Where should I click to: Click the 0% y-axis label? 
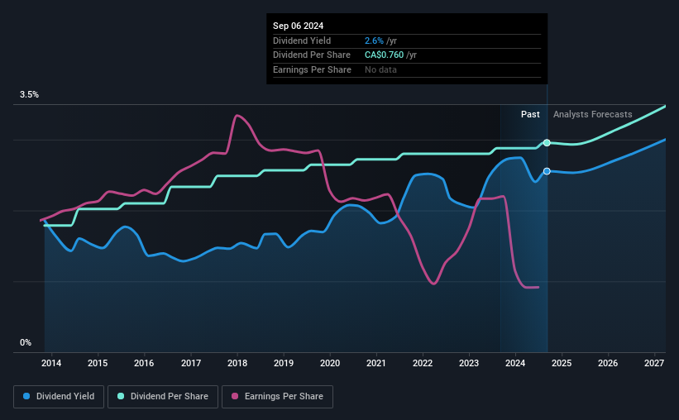tap(26, 342)
